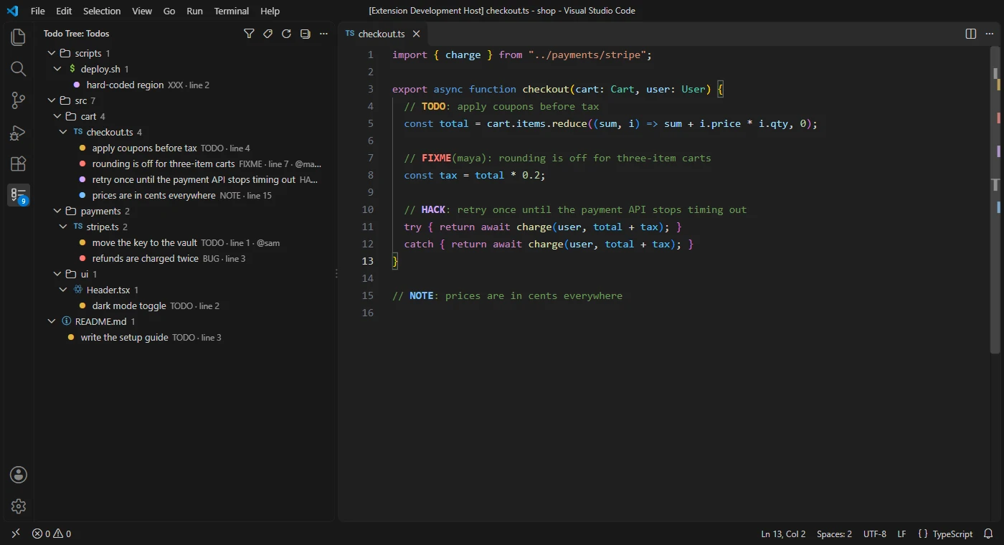The width and height of the screenshot is (1004, 545).
Task: Open the Terminal menu
Action: [x=232, y=11]
